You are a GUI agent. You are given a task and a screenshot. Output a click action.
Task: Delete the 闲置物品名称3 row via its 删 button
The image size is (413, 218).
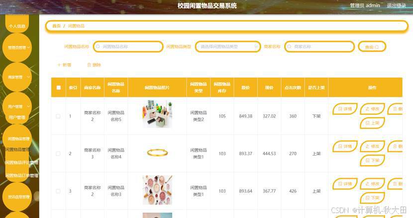pyautogui.click(x=395, y=184)
